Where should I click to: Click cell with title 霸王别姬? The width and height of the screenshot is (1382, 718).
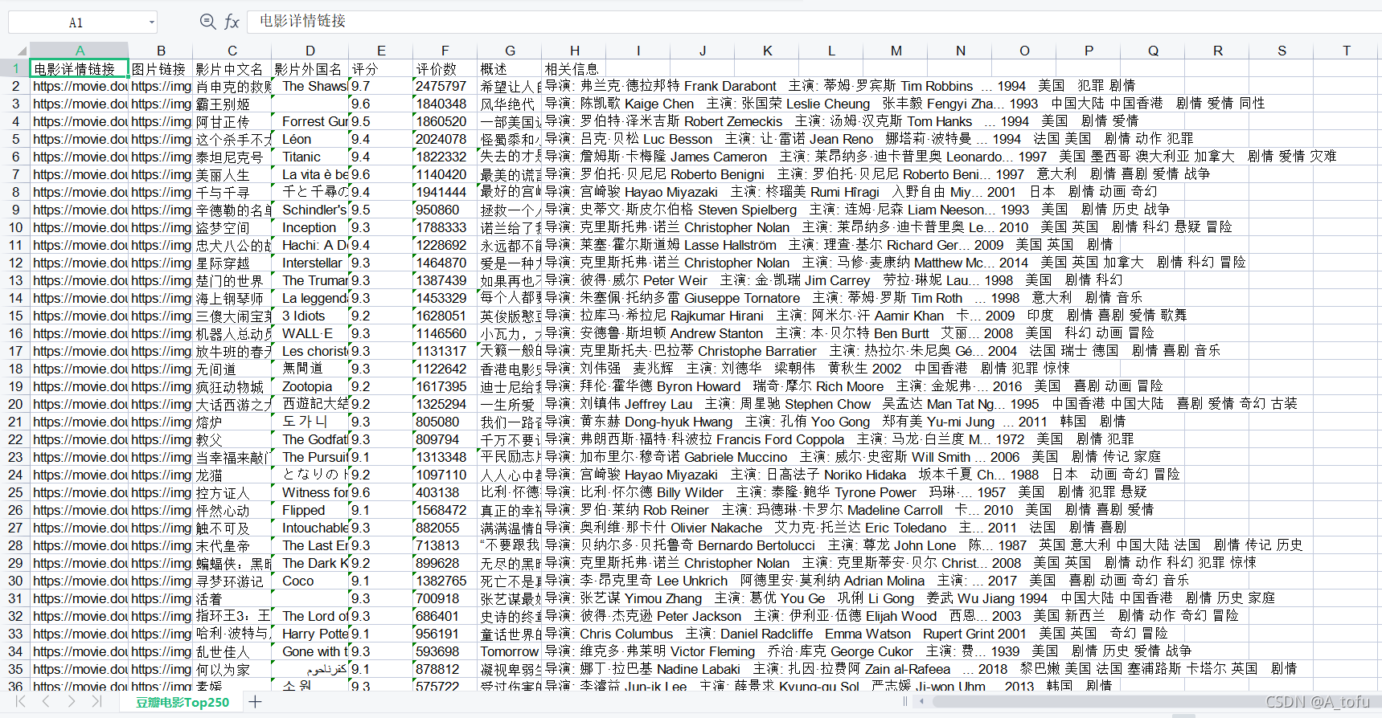232,104
